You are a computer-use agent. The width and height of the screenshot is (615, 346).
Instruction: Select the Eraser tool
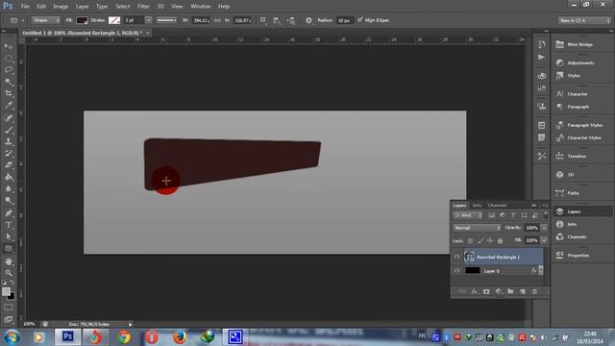pos(9,165)
